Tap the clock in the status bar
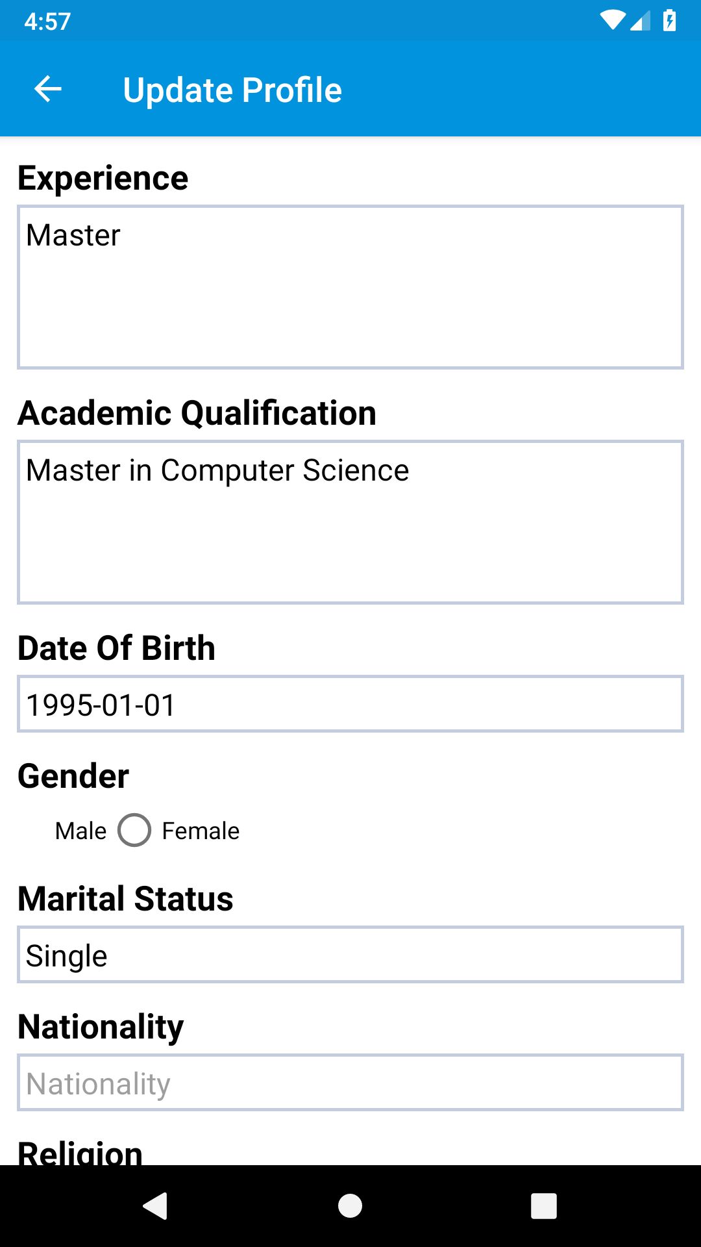The width and height of the screenshot is (701, 1247). click(x=47, y=21)
